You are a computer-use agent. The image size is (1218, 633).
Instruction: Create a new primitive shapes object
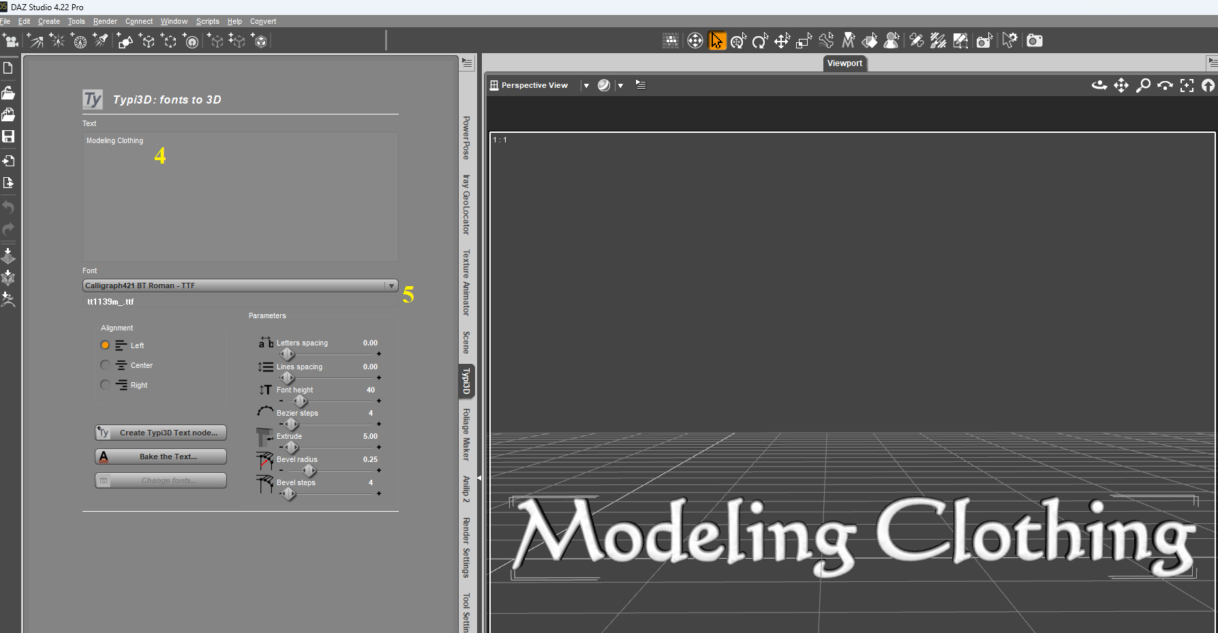pos(125,41)
